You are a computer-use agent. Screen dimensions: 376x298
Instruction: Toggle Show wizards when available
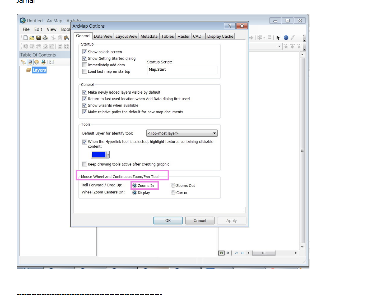[84, 105]
